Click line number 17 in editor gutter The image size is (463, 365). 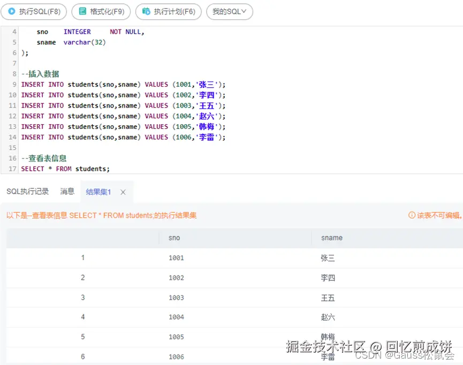(x=12, y=169)
